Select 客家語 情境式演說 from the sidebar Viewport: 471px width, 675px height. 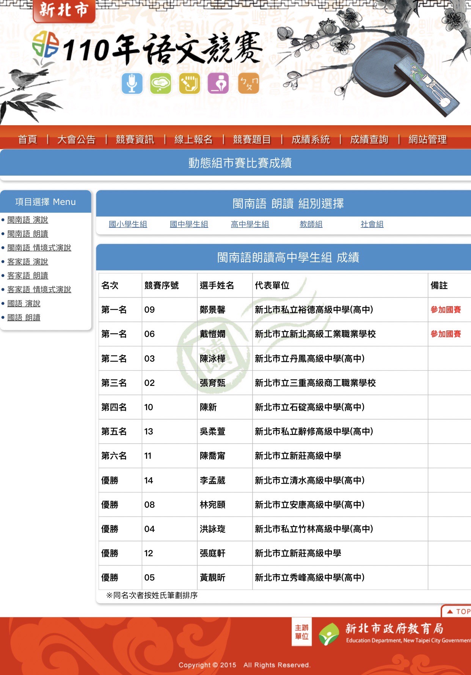(39, 290)
